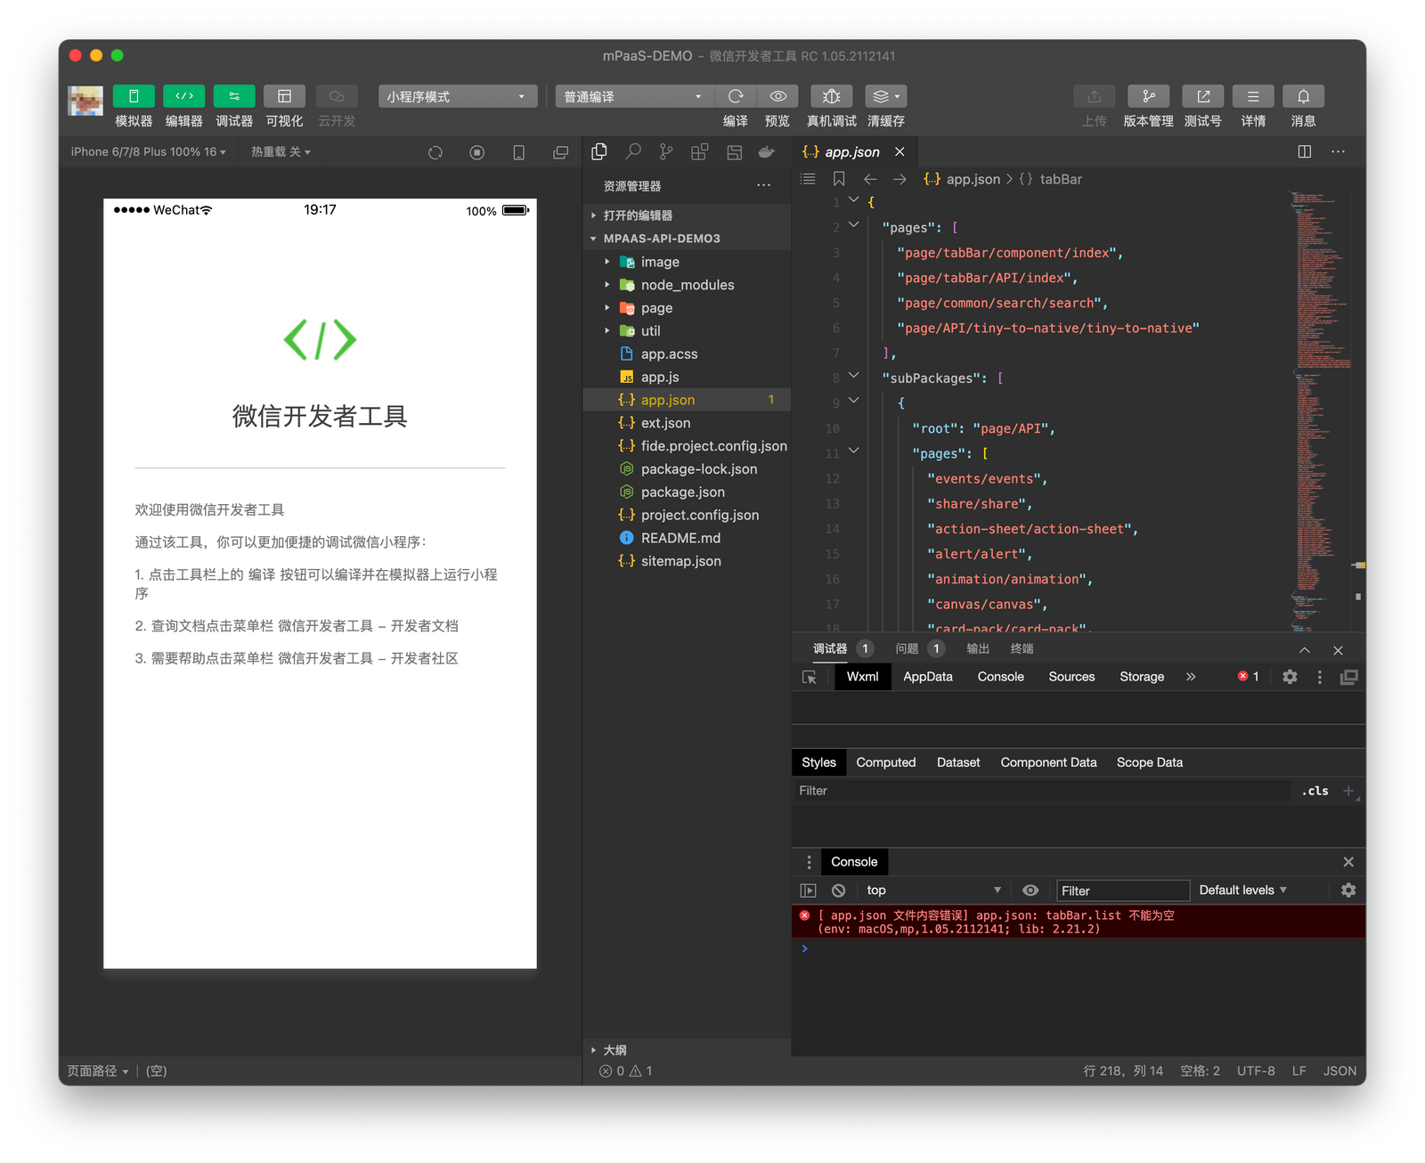The height and width of the screenshot is (1163, 1425).
Task: Select the Computed styles tab
Action: point(886,762)
